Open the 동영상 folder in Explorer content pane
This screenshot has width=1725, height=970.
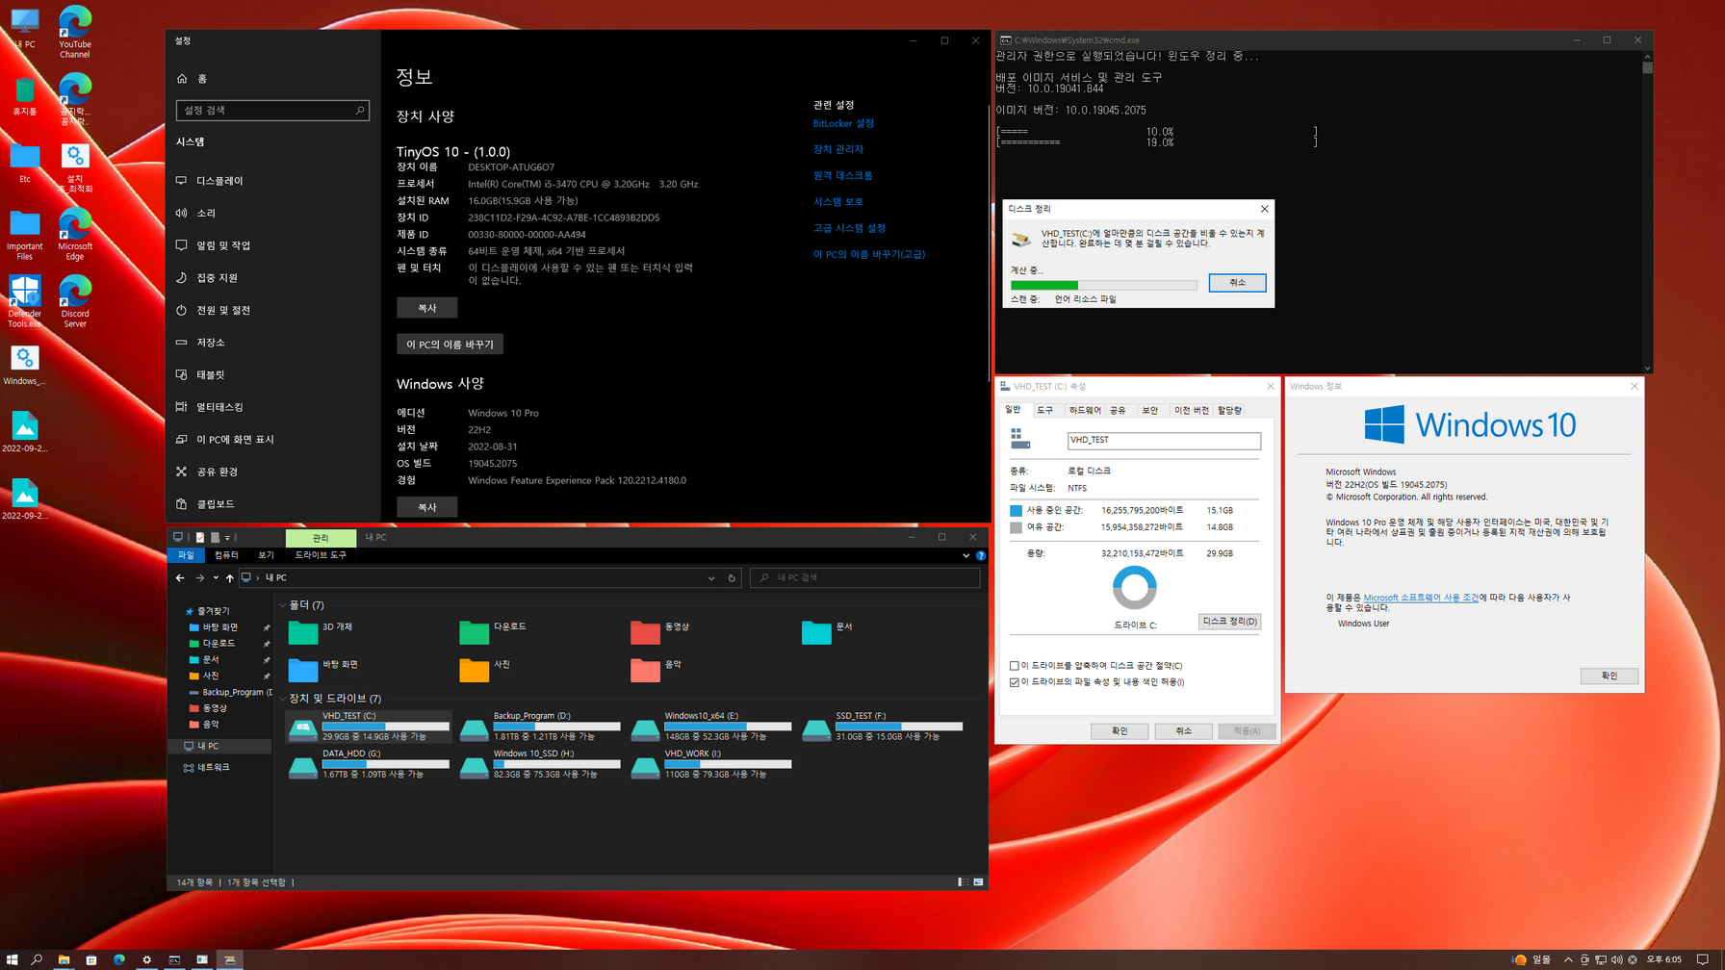[x=661, y=630]
